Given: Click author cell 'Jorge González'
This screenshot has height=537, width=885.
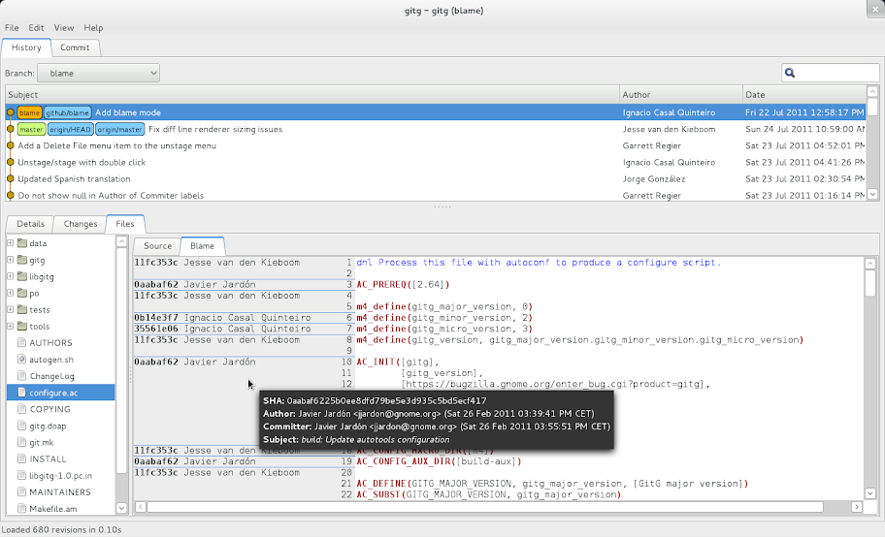Looking at the screenshot, I should point(654,178).
